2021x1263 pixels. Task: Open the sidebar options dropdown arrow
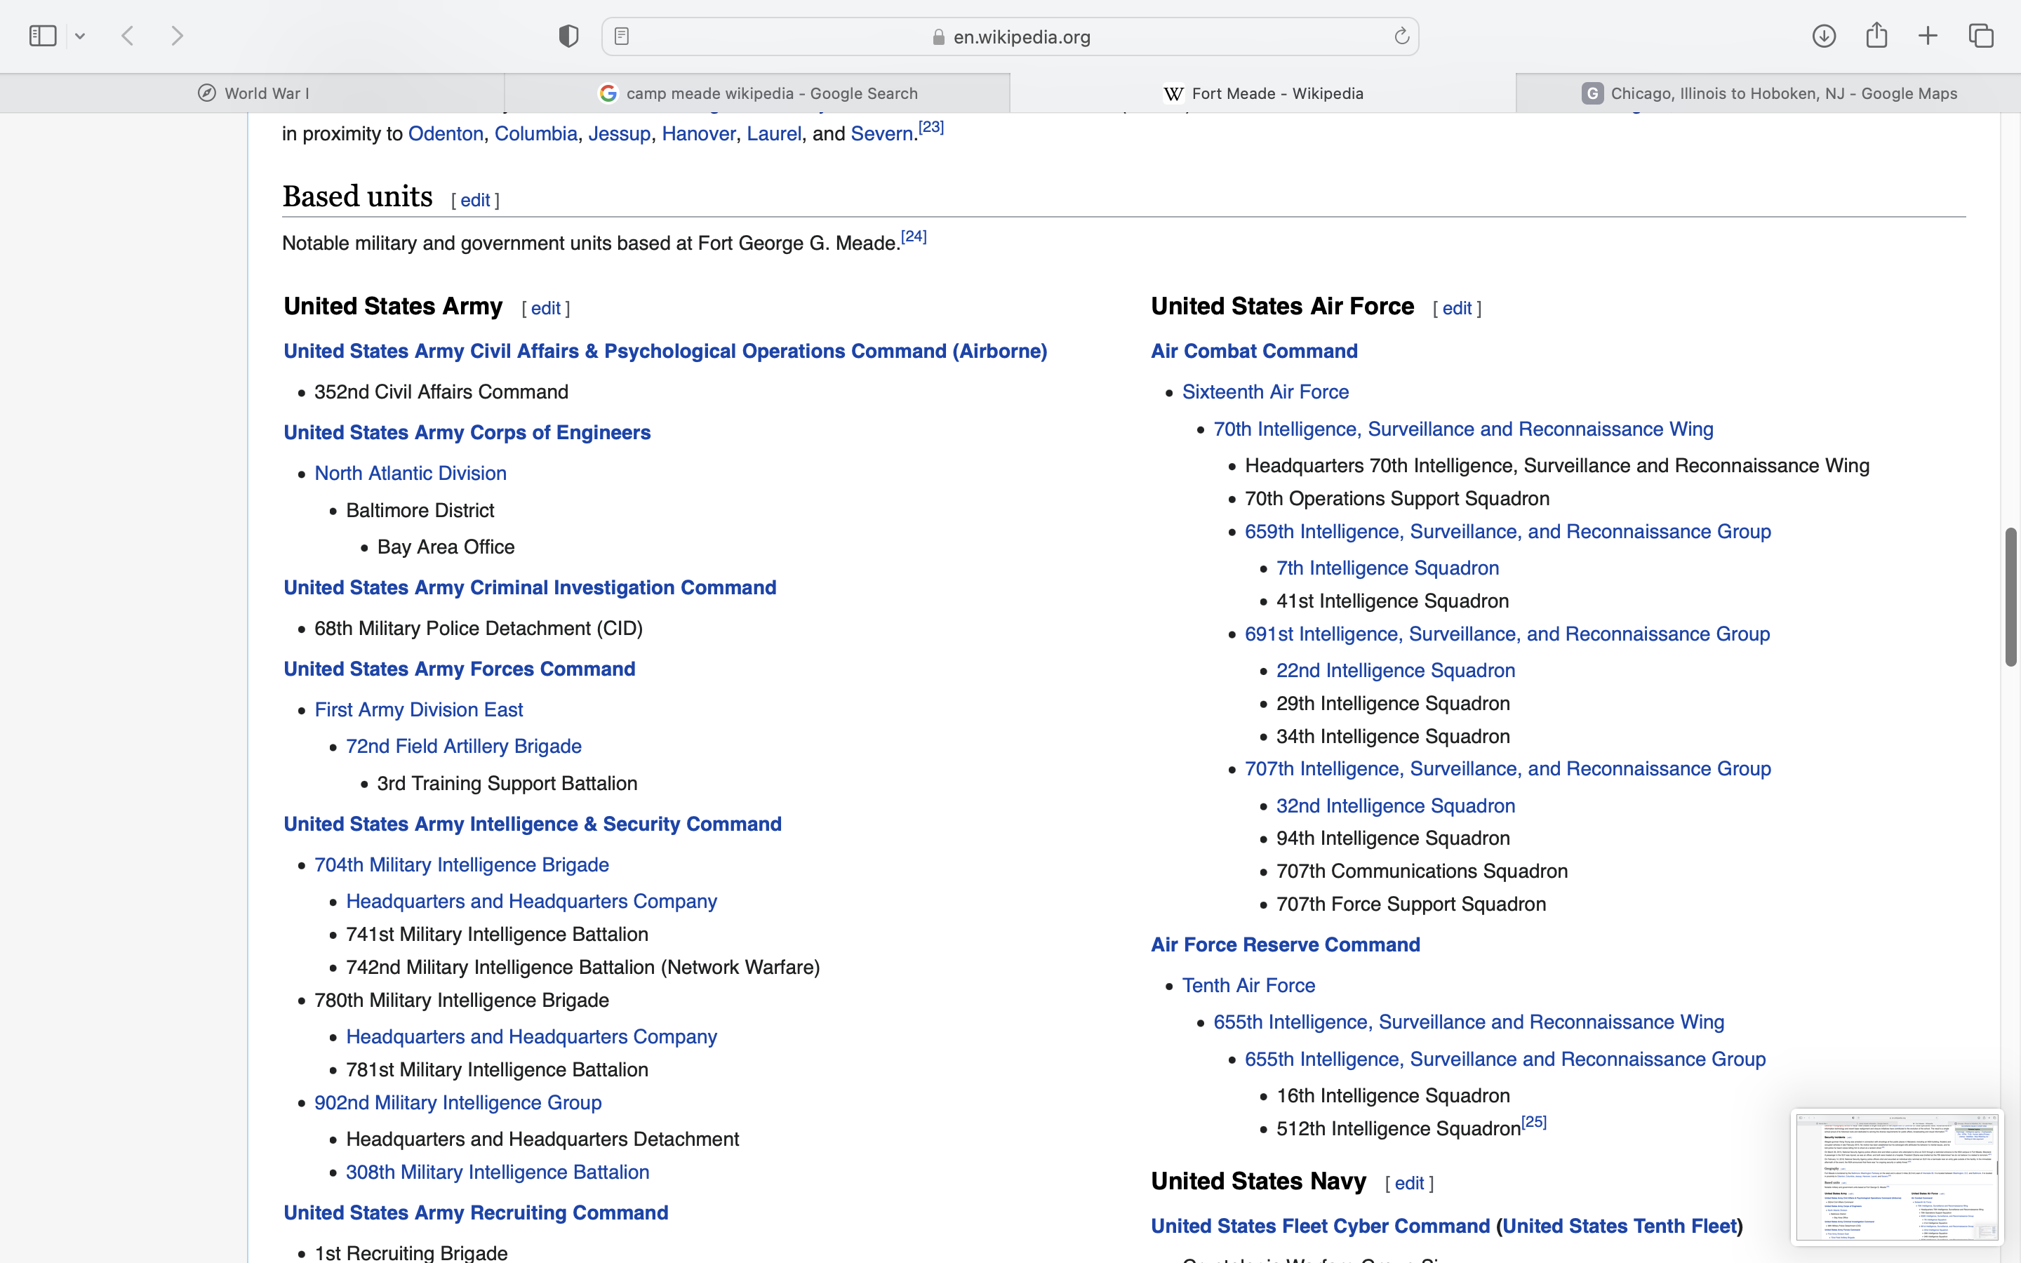click(80, 36)
